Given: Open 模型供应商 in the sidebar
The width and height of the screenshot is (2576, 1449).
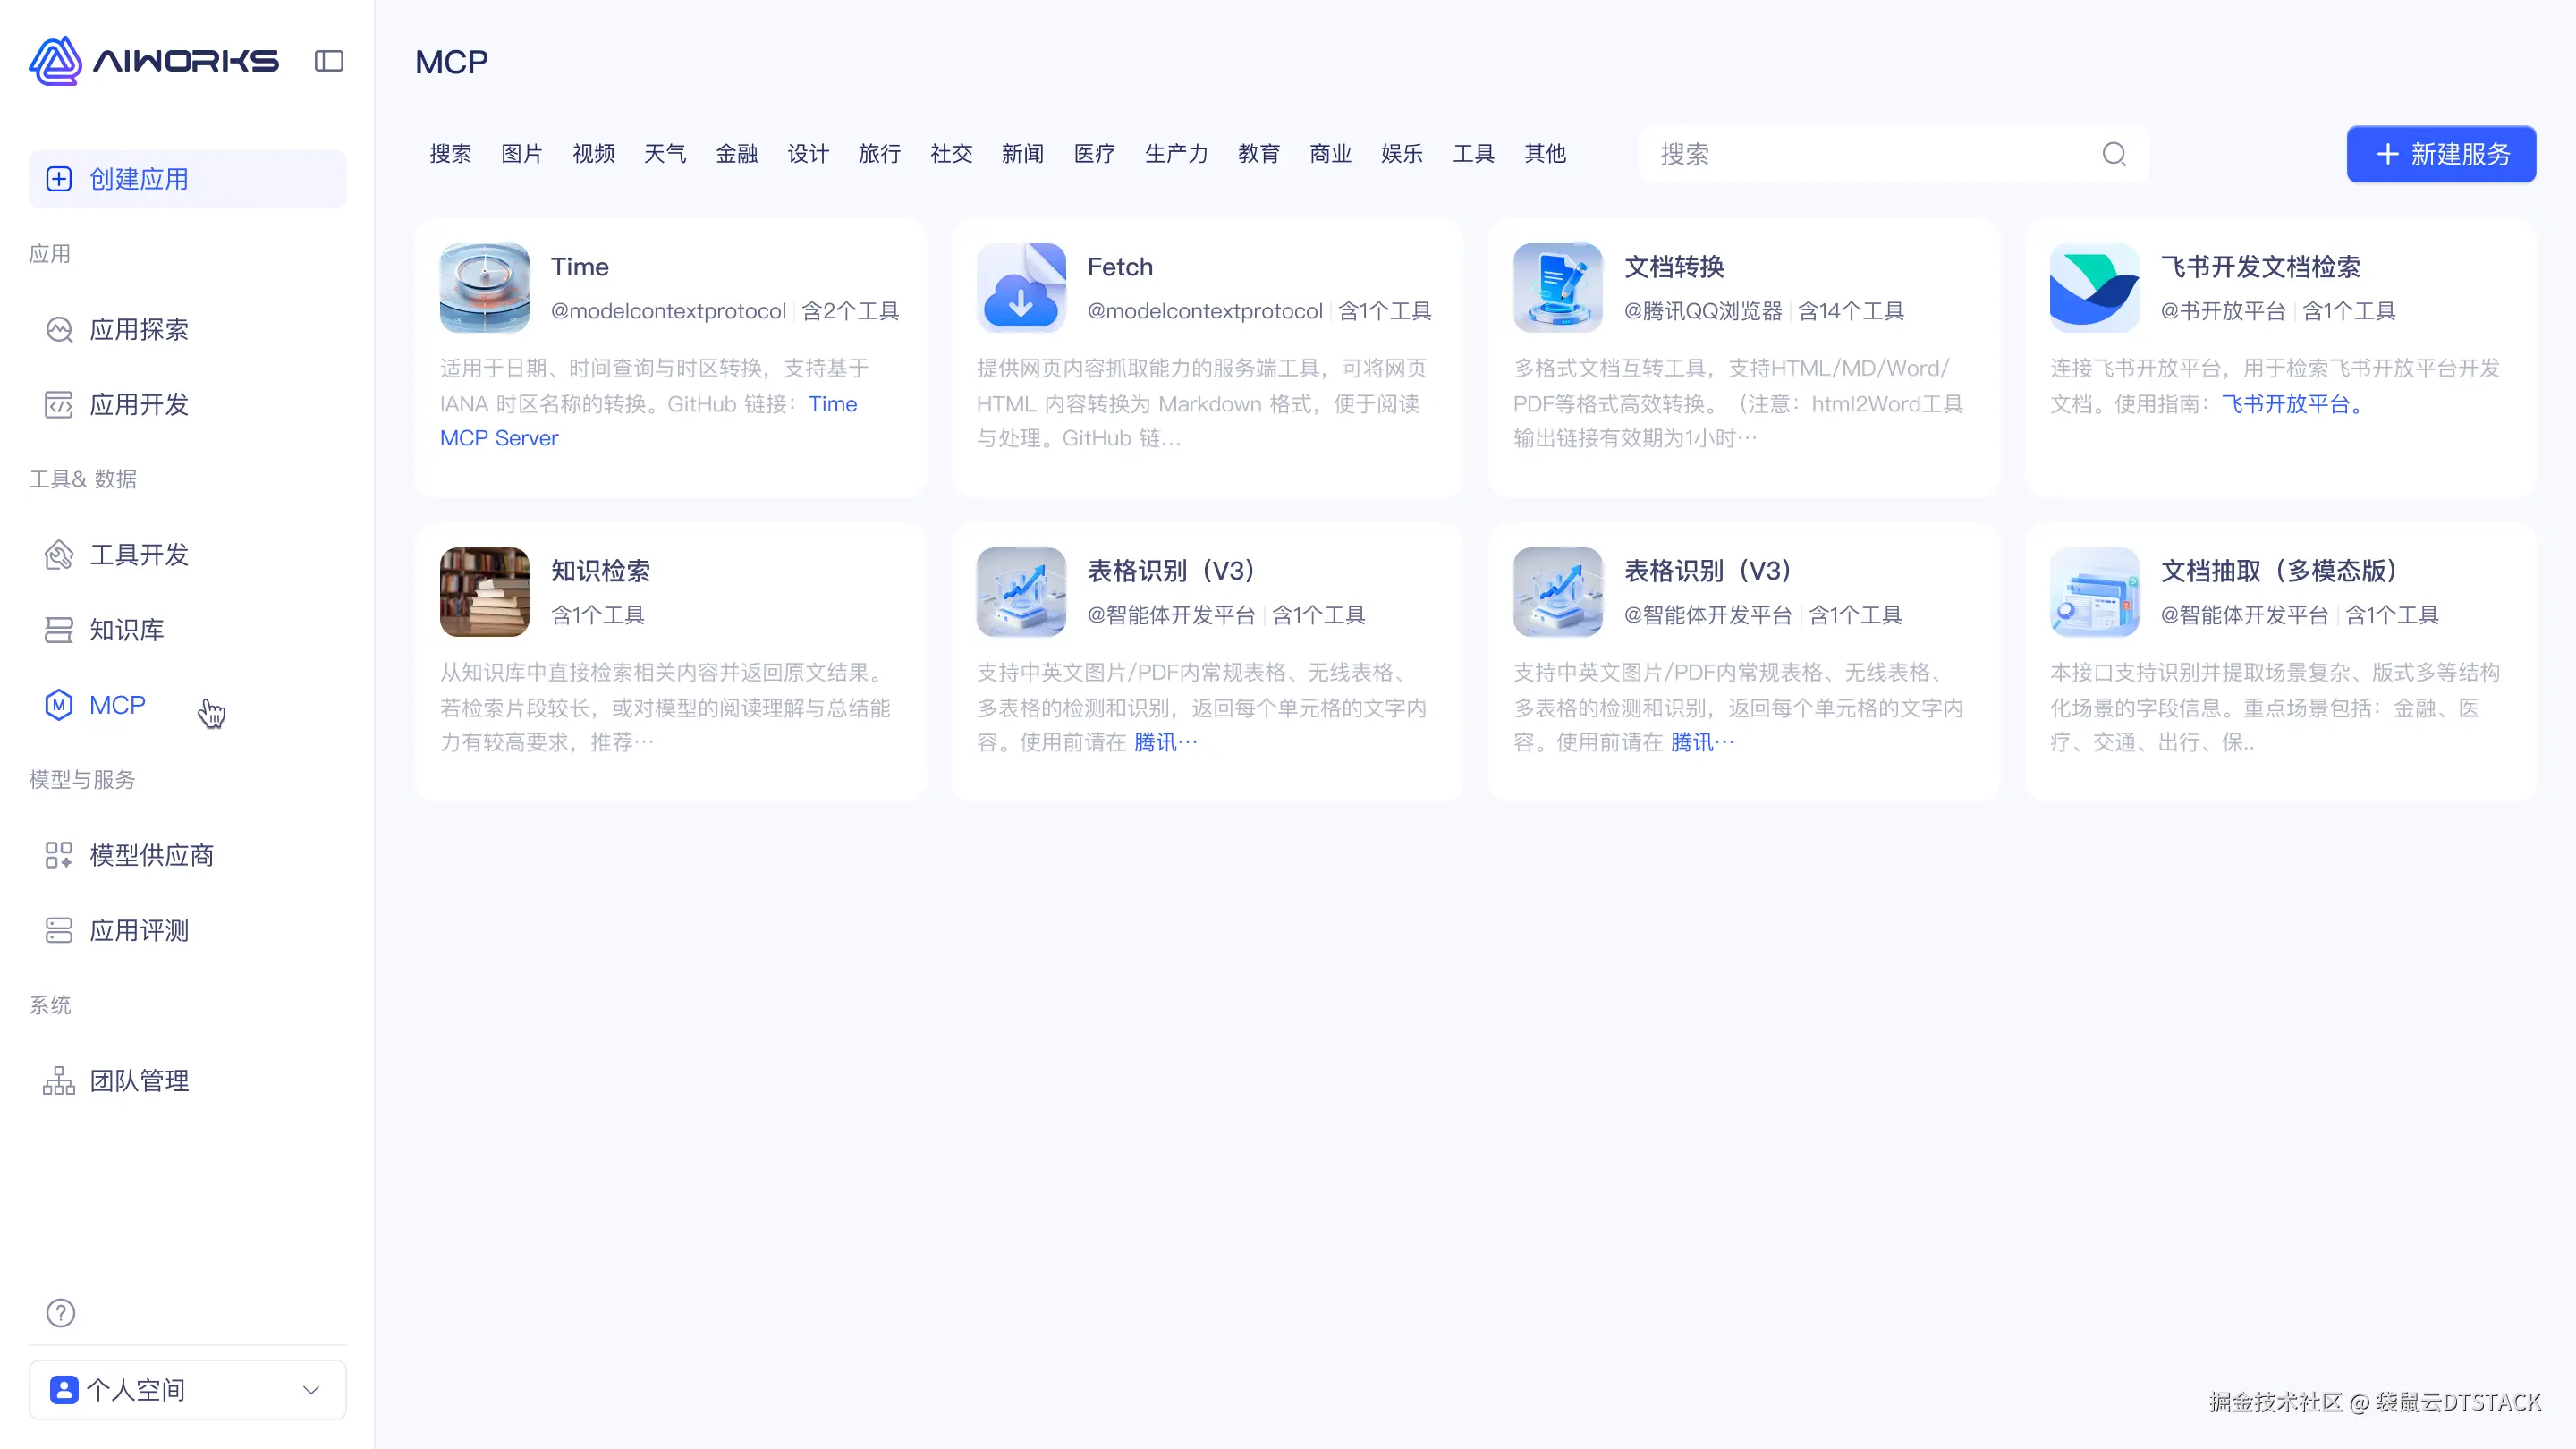Looking at the screenshot, I should 151,855.
